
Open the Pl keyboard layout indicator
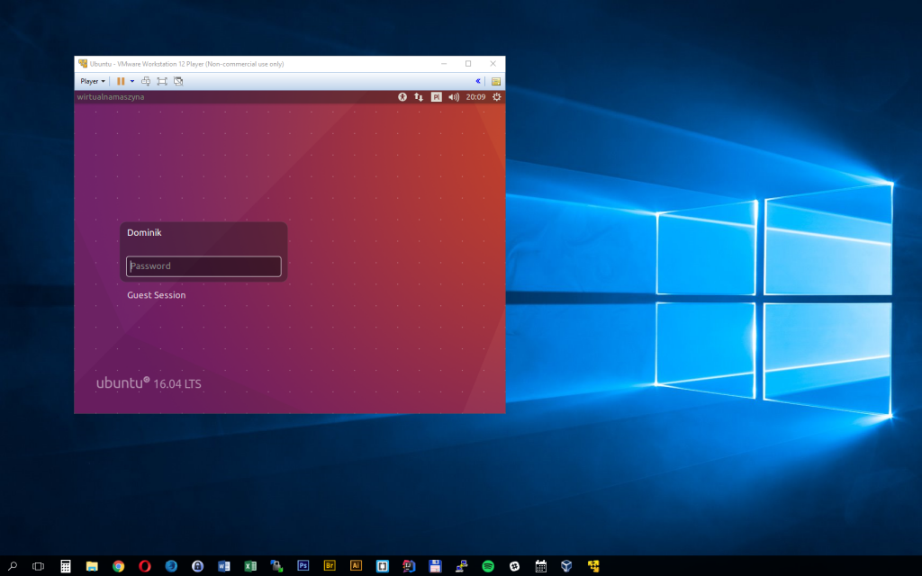pos(436,97)
